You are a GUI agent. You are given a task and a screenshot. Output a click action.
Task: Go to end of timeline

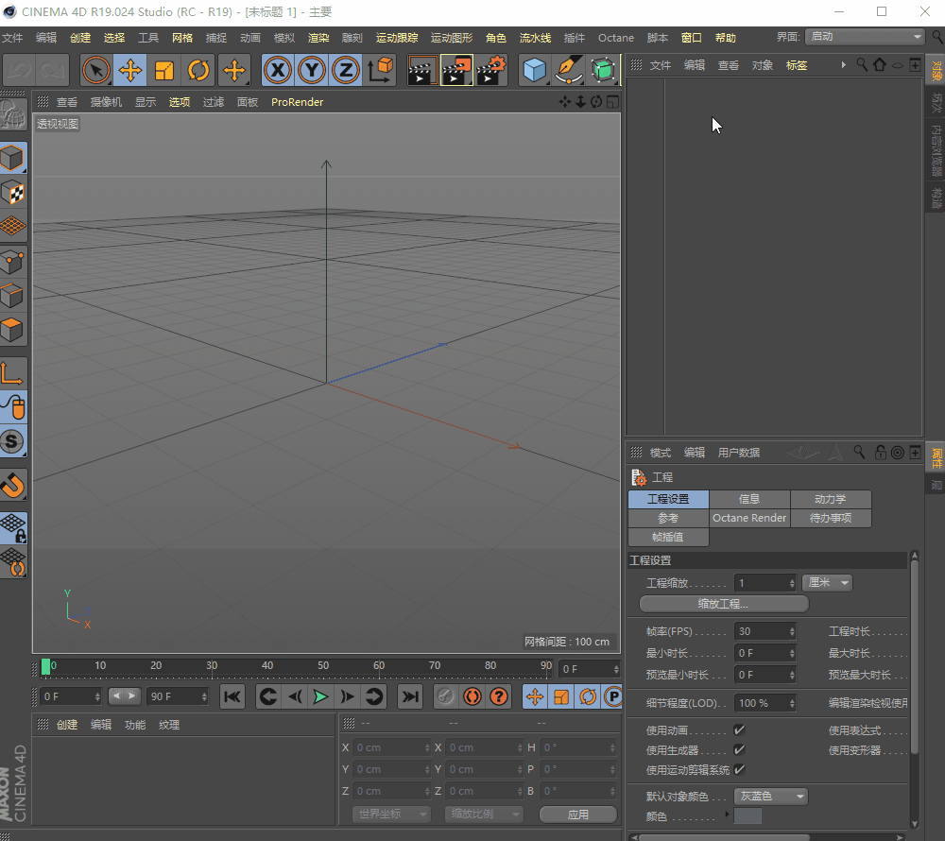click(x=410, y=697)
